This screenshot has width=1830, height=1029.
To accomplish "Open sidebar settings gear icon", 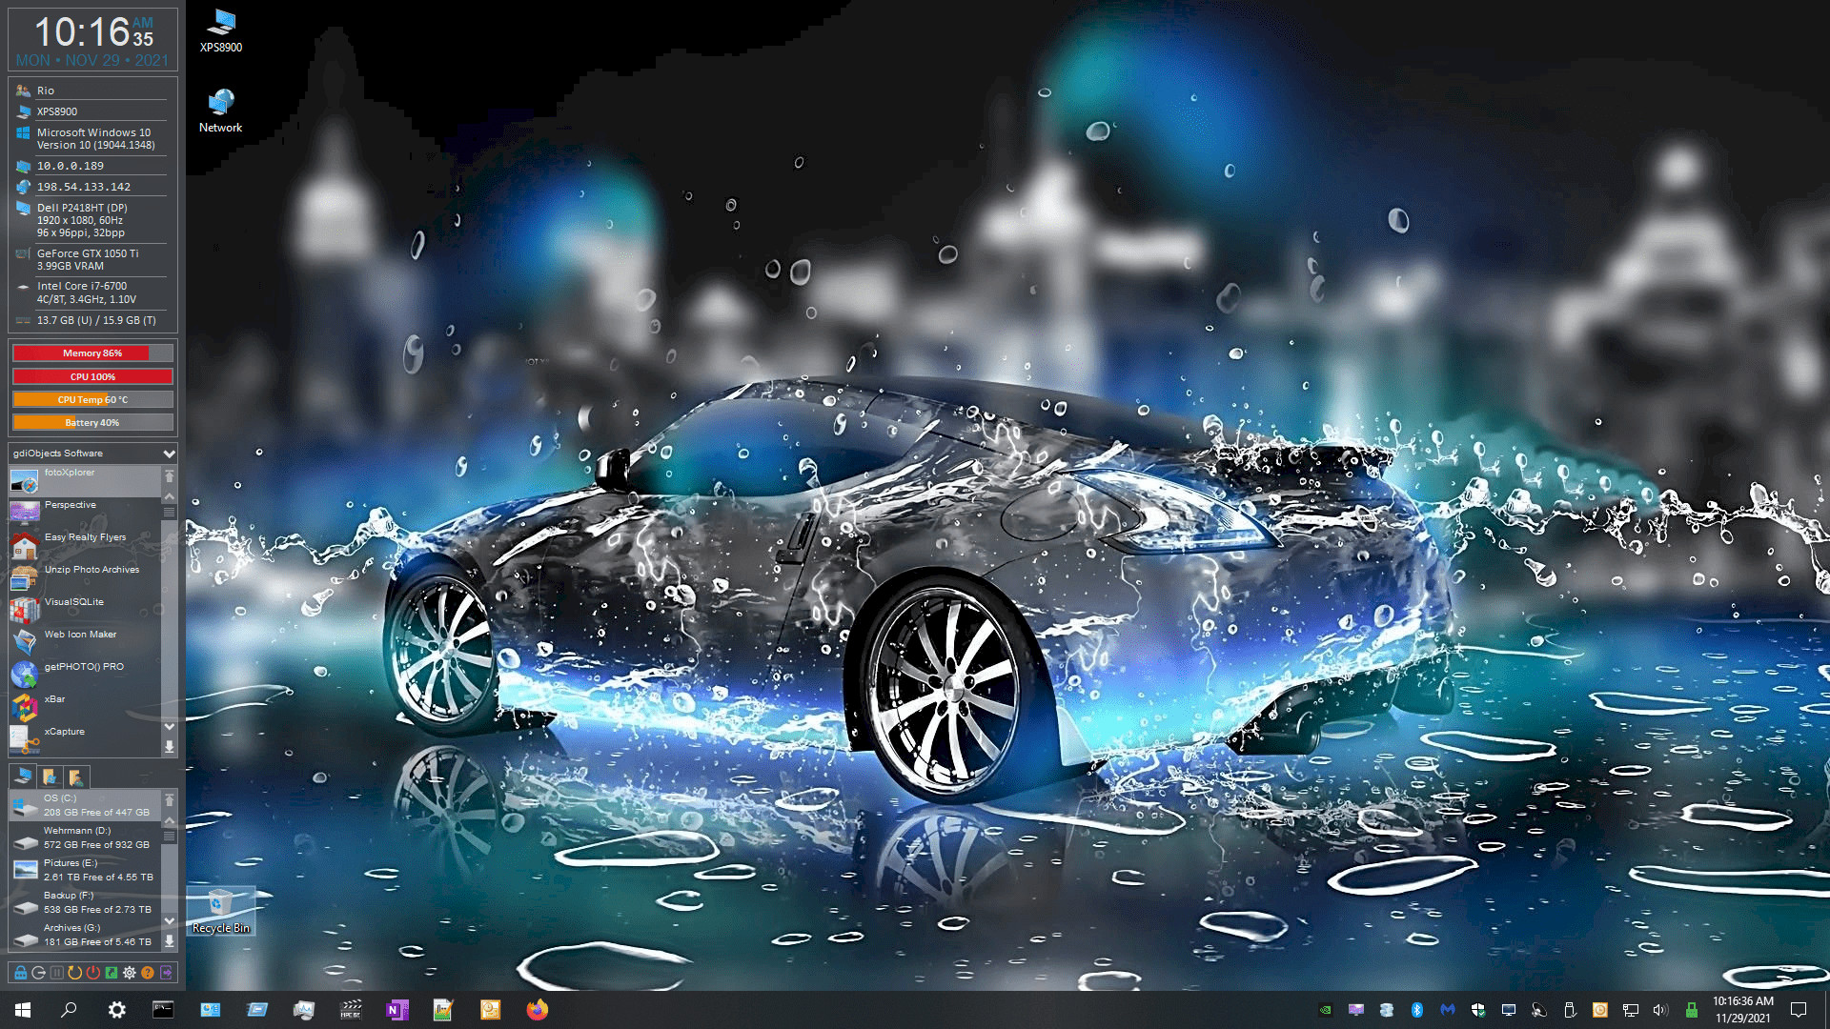I will 130,973.
